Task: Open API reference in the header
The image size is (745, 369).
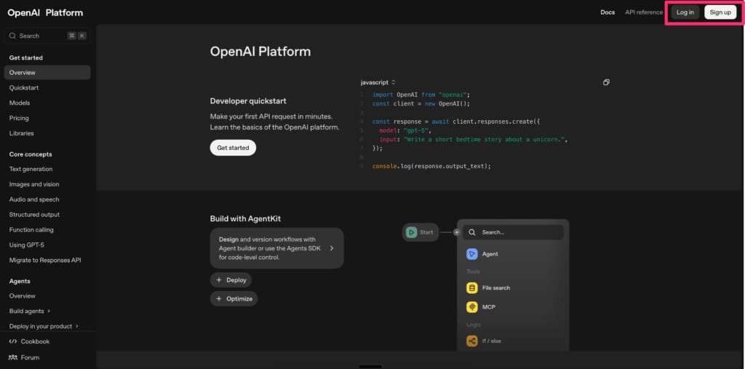Action: tap(644, 12)
